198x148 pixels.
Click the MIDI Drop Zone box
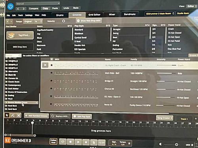(x=20, y=47)
